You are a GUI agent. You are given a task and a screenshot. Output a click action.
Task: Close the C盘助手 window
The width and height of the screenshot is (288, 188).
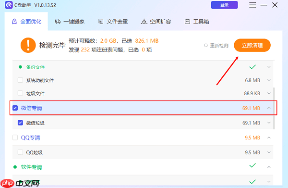point(275,5)
